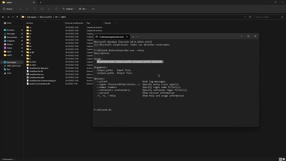Click 'Este equipo' in the address bar
The image size is (286, 161).
pyautogui.click(x=32, y=17)
